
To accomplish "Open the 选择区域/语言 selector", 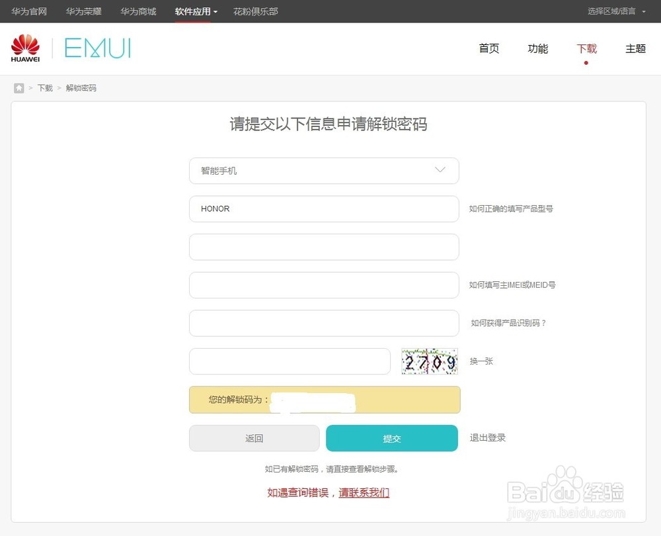I will coord(616,11).
